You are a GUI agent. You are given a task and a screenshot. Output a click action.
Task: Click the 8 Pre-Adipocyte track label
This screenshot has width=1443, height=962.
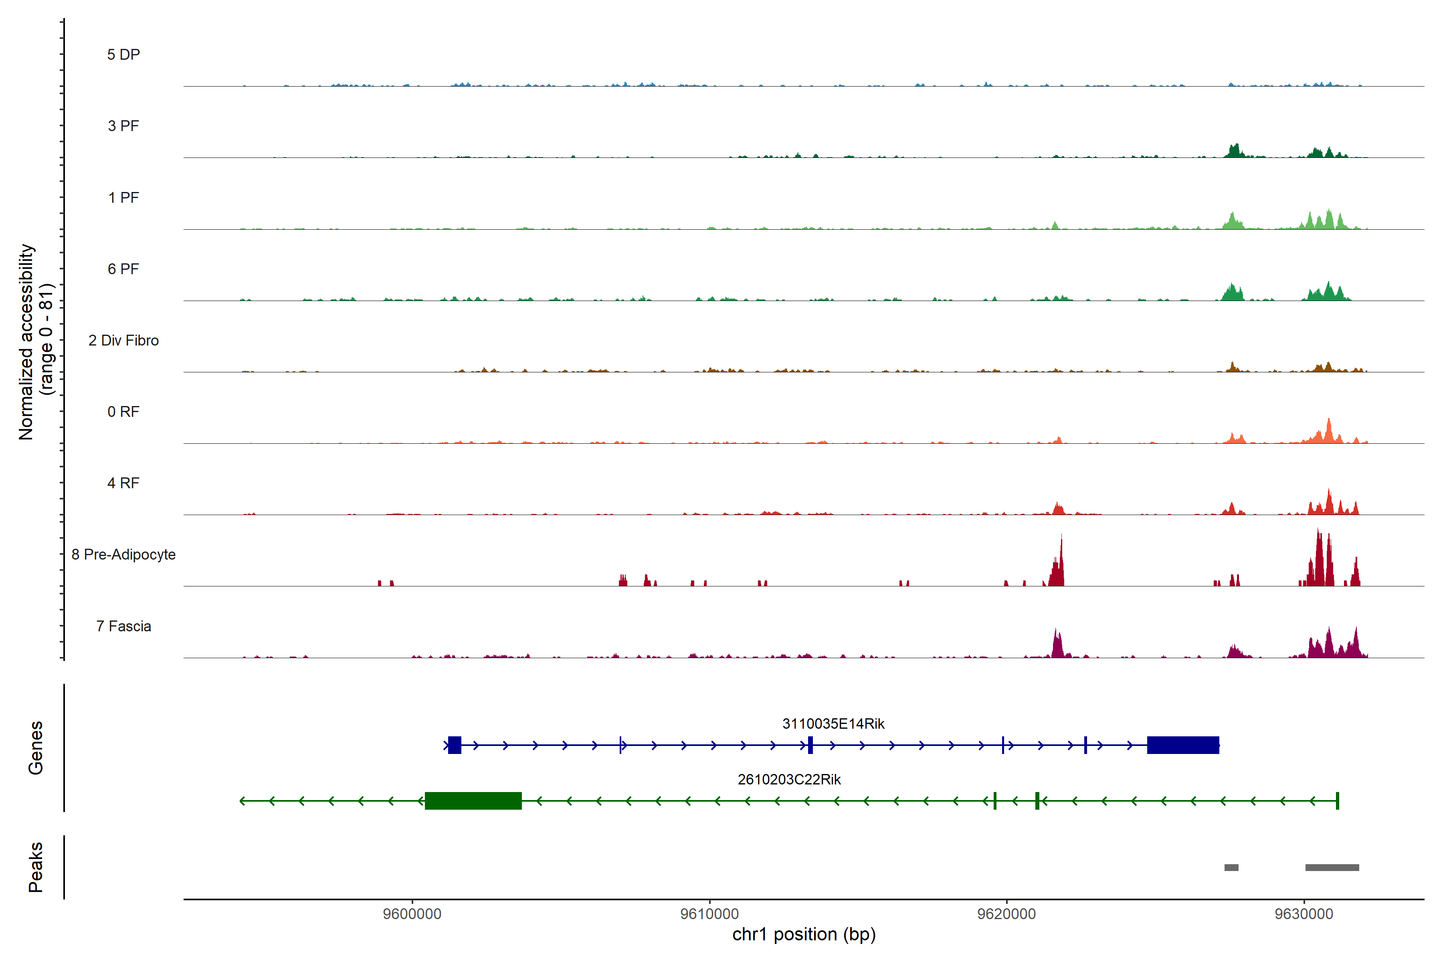tap(123, 555)
